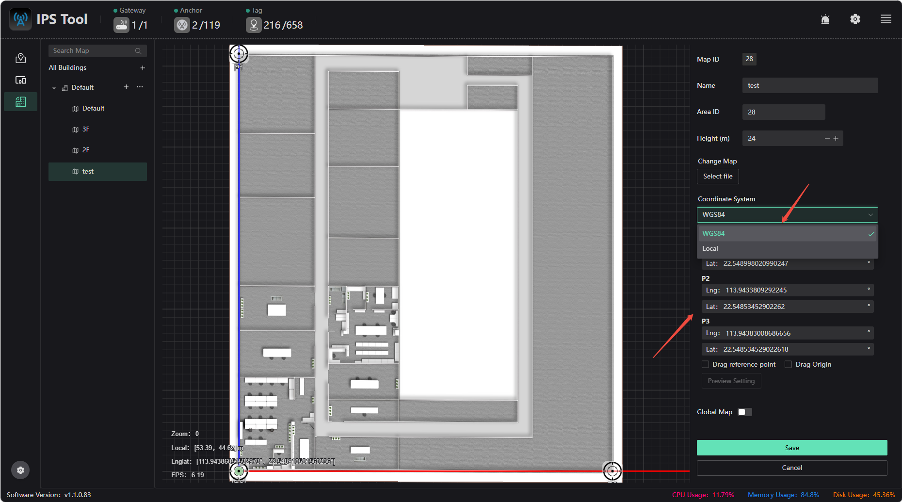Cancel the map editing
The image size is (902, 502).
click(792, 468)
